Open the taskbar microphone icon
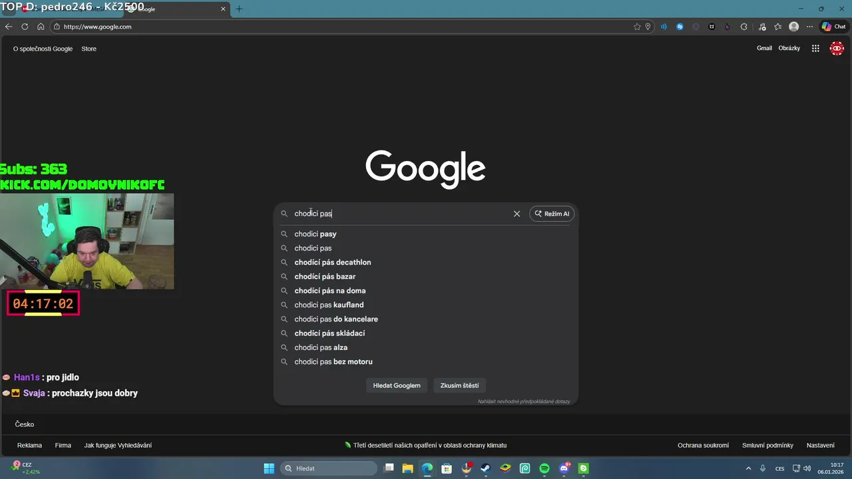The width and height of the screenshot is (852, 479). click(x=763, y=468)
